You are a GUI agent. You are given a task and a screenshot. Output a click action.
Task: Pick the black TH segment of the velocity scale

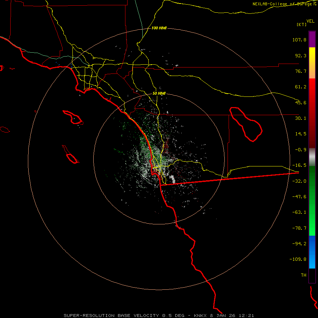coord(312,276)
